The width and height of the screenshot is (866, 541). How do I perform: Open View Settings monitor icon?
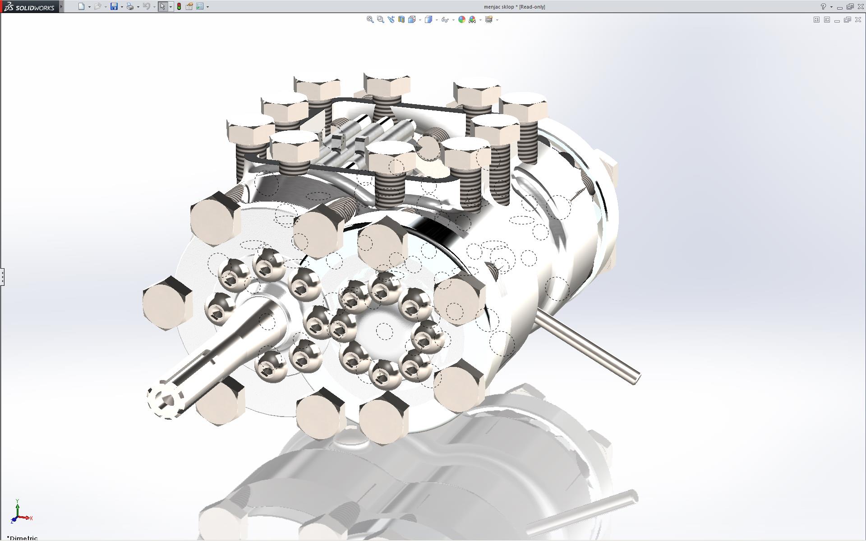[488, 19]
